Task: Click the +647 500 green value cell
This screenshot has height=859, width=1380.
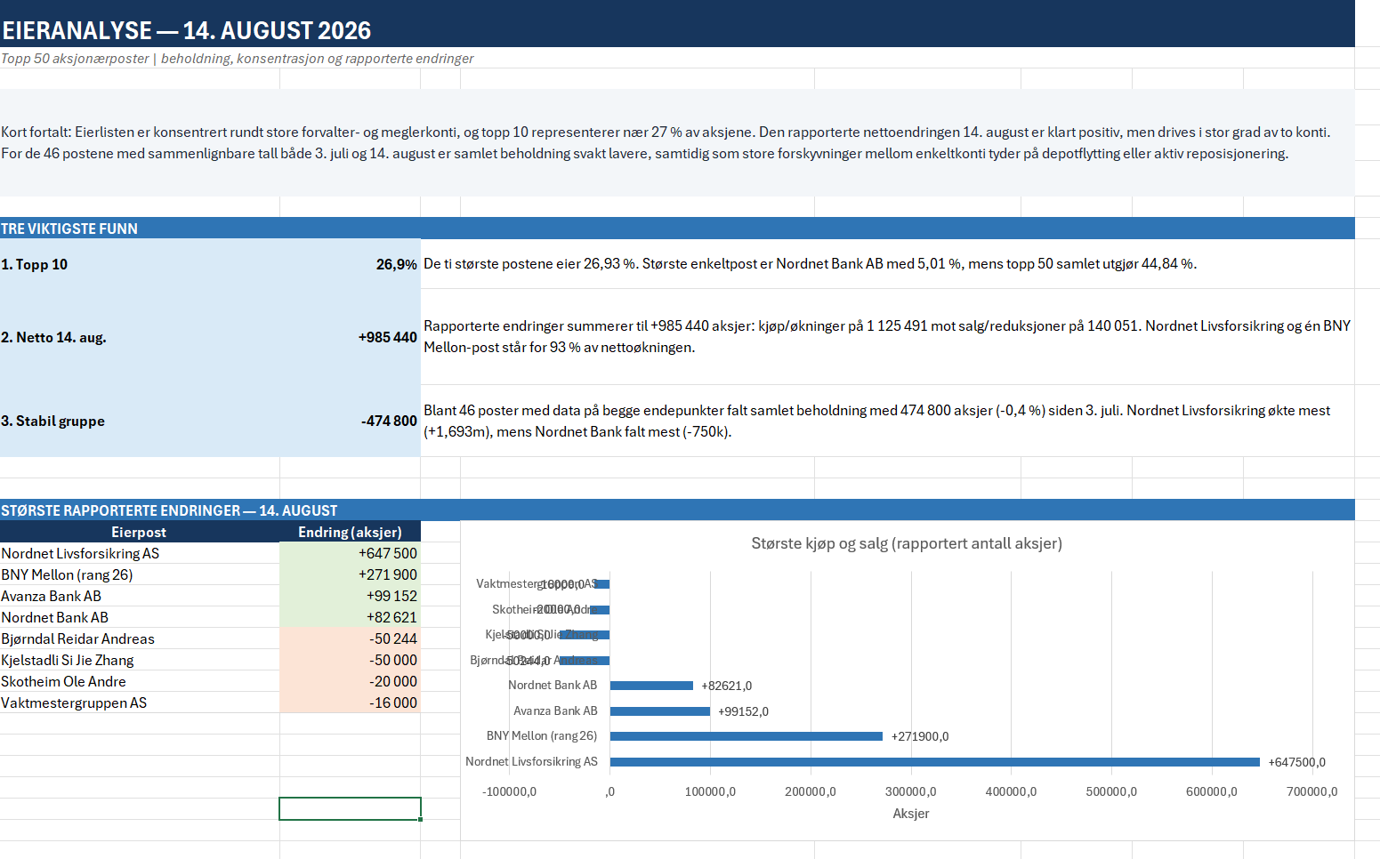Action: (350, 553)
